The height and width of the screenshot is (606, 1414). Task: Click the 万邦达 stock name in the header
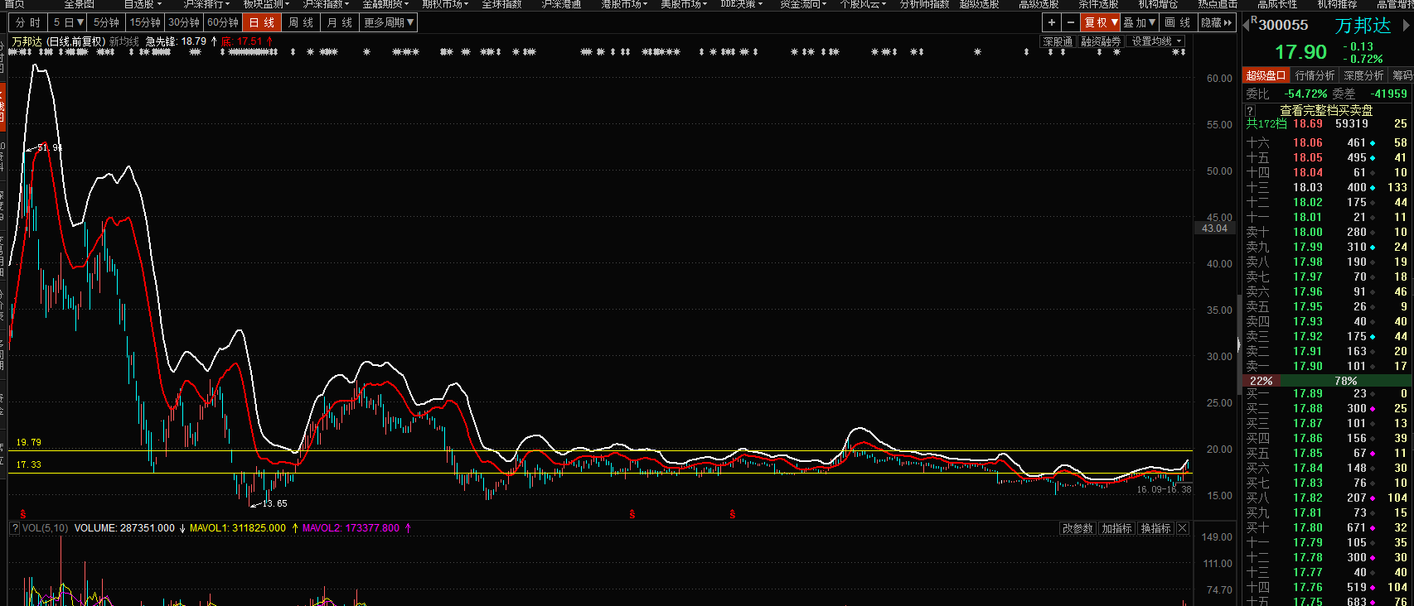(1363, 26)
